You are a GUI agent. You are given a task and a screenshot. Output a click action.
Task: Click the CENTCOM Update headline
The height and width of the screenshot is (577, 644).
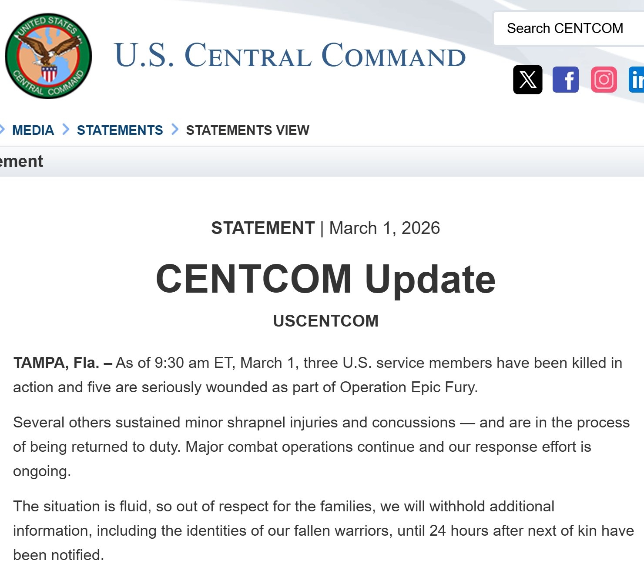click(x=325, y=279)
